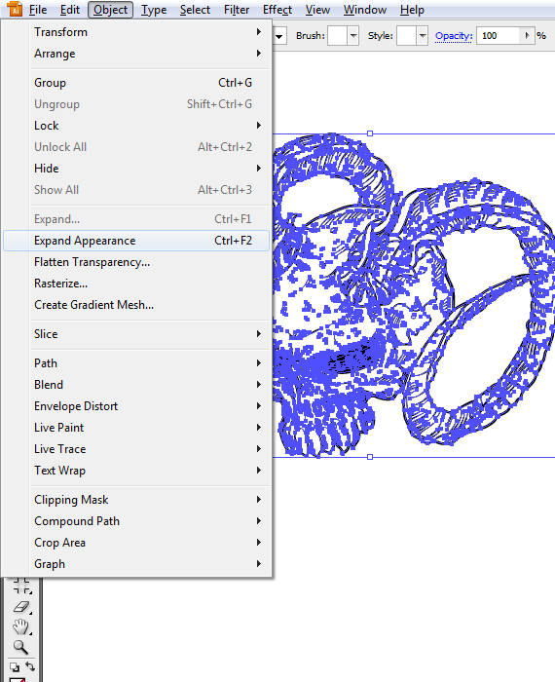
Task: Open the Type menu
Action: (154, 10)
